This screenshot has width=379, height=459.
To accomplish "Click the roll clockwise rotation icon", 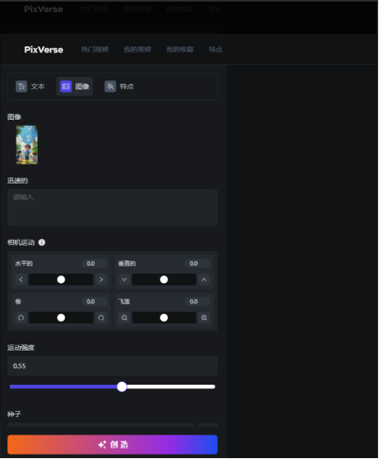I will 102,318.
